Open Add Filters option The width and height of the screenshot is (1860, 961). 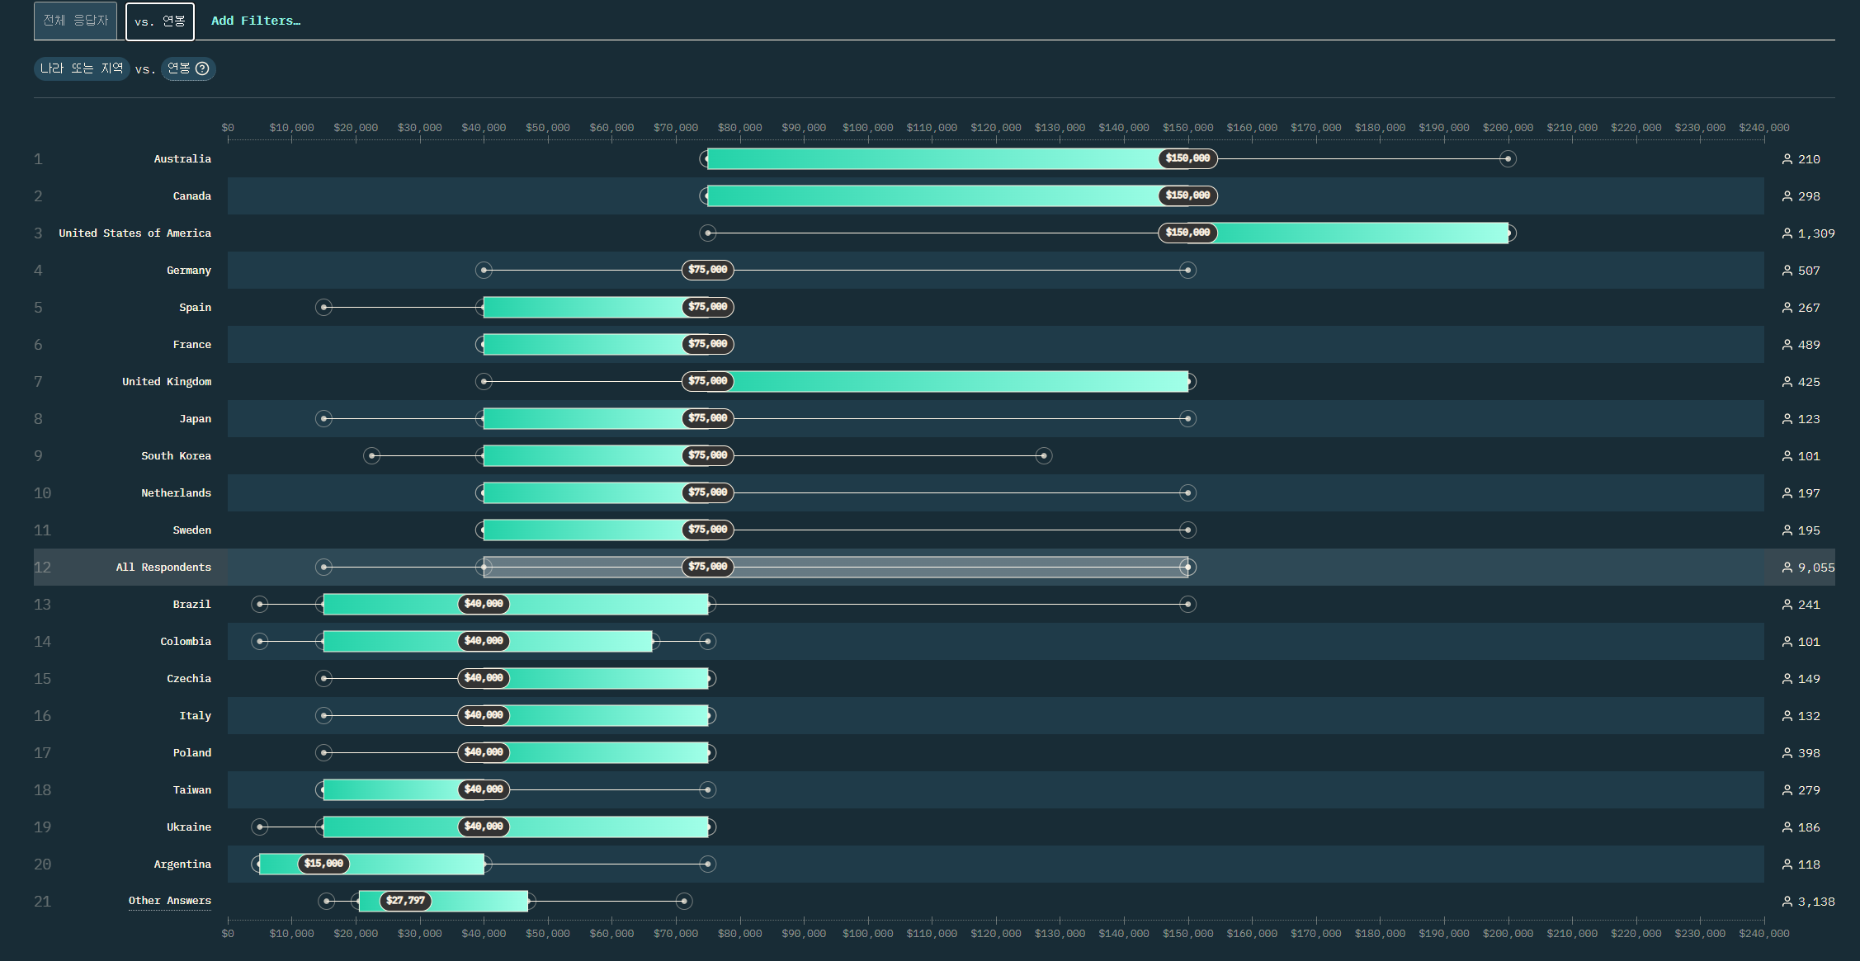(256, 21)
